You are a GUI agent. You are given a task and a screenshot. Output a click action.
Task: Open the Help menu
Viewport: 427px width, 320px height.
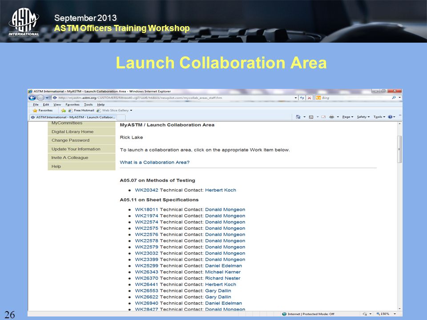tap(101, 104)
